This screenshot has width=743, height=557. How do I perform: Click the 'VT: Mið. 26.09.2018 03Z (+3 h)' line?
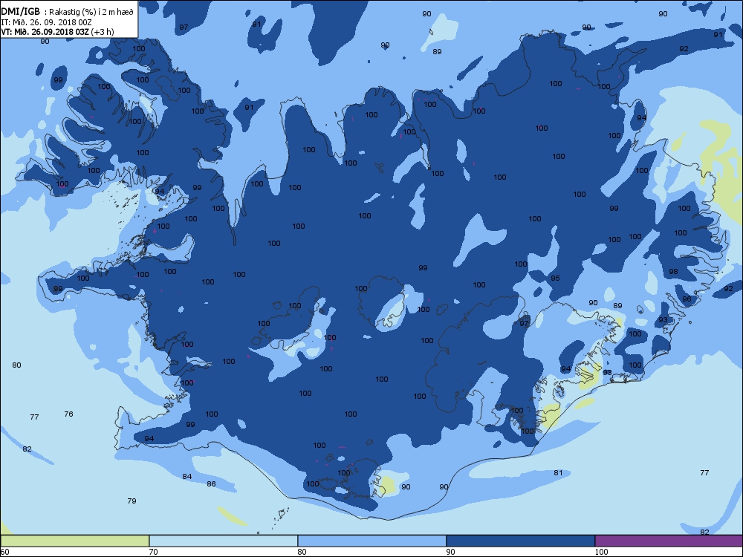coord(57,32)
